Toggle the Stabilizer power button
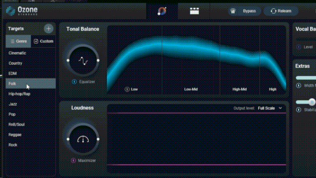The width and height of the screenshot is (316, 178). coord(299,110)
